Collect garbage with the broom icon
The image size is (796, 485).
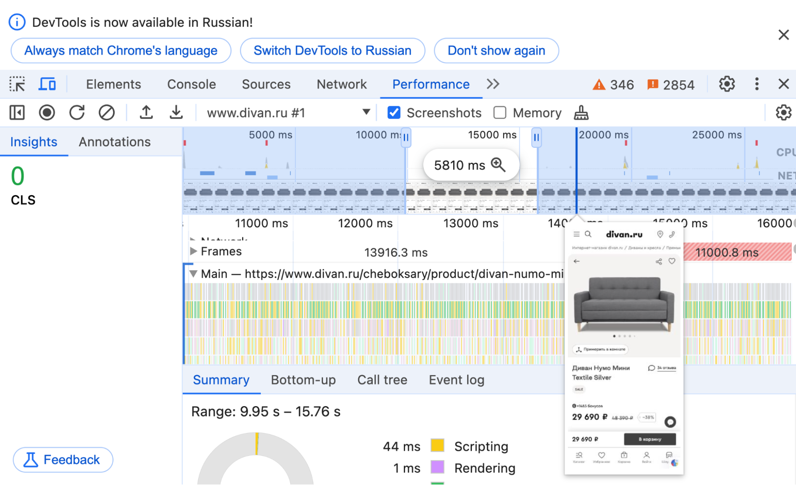coord(581,113)
